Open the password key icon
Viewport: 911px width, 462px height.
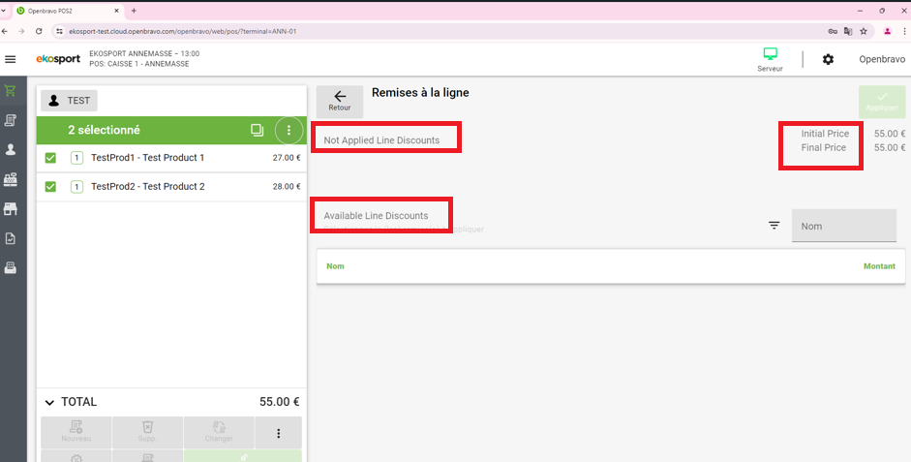pyautogui.click(x=833, y=31)
